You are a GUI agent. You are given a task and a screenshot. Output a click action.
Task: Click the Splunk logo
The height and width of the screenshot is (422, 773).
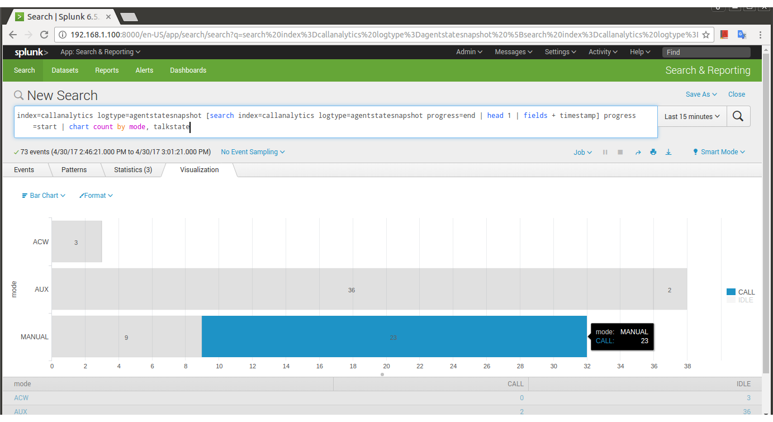(x=31, y=52)
